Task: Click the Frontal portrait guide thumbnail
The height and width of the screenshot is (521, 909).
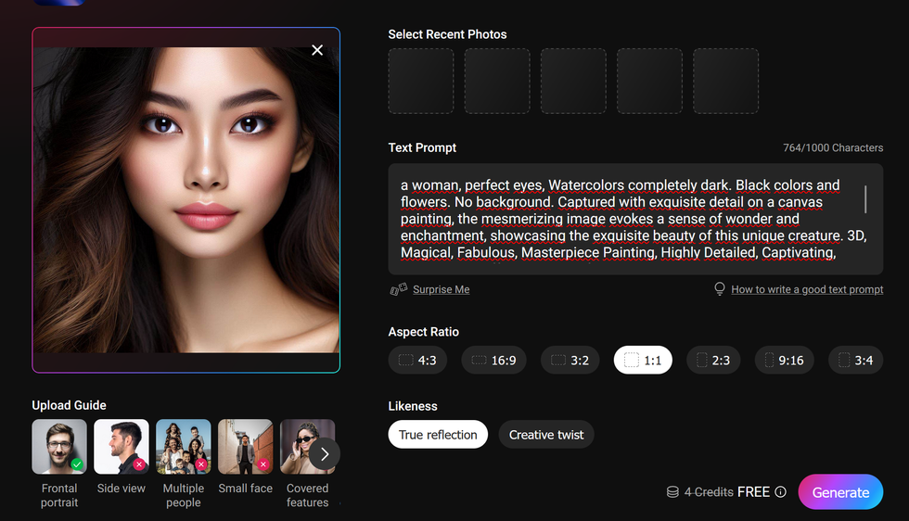Action: click(x=59, y=447)
